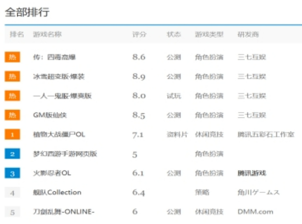Click the 研发商 column header
This screenshot has height=224, width=302.
click(x=248, y=34)
